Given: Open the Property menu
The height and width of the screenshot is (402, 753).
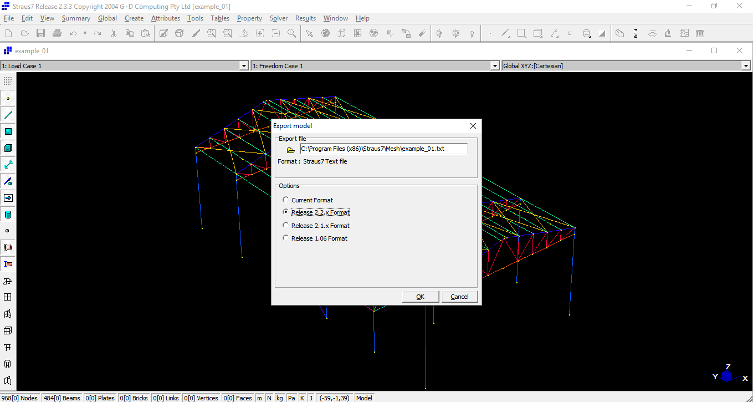Looking at the screenshot, I should pos(249,18).
